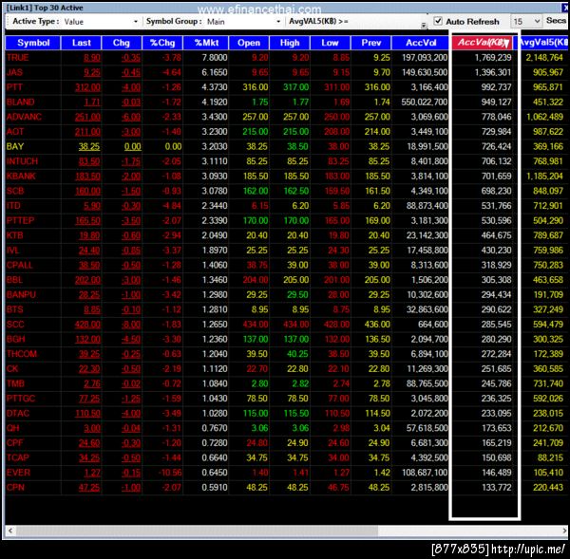Click the small toolbar overflow icon after AvgVAL5 field

tap(424, 25)
